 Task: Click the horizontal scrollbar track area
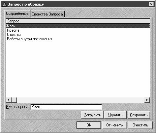point(80,100)
